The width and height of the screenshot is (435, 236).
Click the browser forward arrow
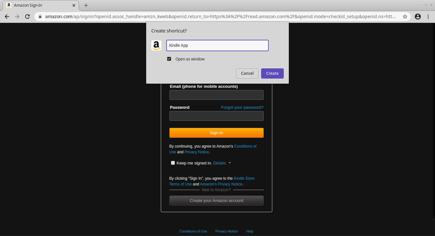pyautogui.click(x=17, y=17)
